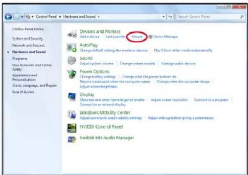This screenshot has width=248, height=175.
Task: Click the Realtek HD Audio Manager icon
Action: click(72, 139)
